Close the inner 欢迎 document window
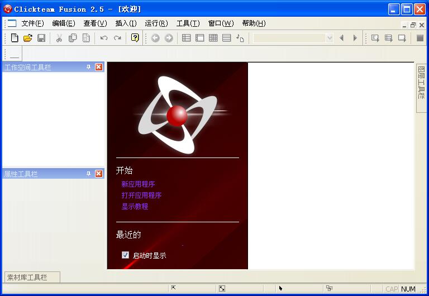Viewport: 429px width, 296px height. click(x=422, y=25)
